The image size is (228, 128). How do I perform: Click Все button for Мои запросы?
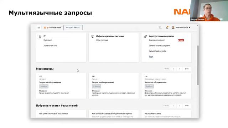(x=187, y=69)
